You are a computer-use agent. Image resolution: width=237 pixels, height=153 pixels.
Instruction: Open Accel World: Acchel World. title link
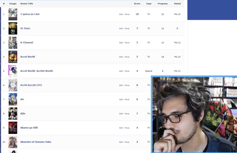pyautogui.click(x=37, y=71)
